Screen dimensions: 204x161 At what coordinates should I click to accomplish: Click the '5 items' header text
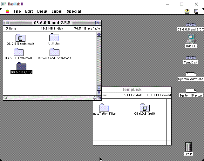(11, 29)
